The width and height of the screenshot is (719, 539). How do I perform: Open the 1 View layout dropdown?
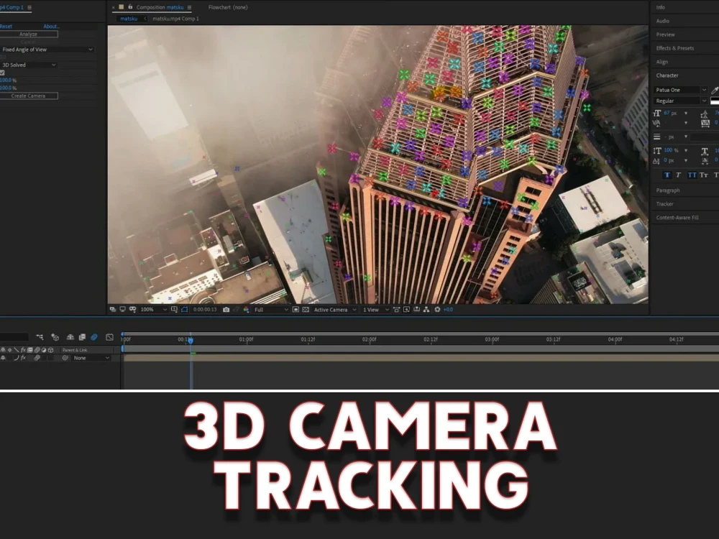[x=375, y=310]
